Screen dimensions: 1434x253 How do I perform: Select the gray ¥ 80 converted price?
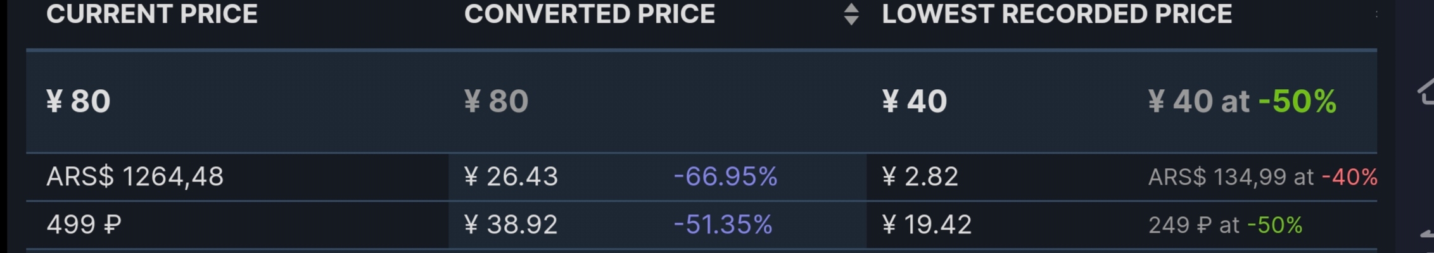click(497, 101)
